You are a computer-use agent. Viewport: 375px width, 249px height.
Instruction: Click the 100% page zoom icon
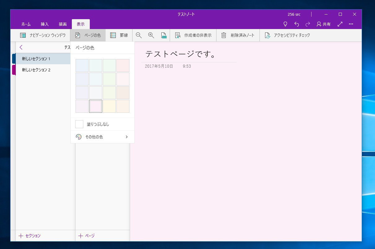click(x=164, y=35)
